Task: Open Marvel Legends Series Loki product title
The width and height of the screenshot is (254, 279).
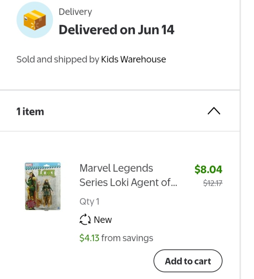Action: (116, 168)
